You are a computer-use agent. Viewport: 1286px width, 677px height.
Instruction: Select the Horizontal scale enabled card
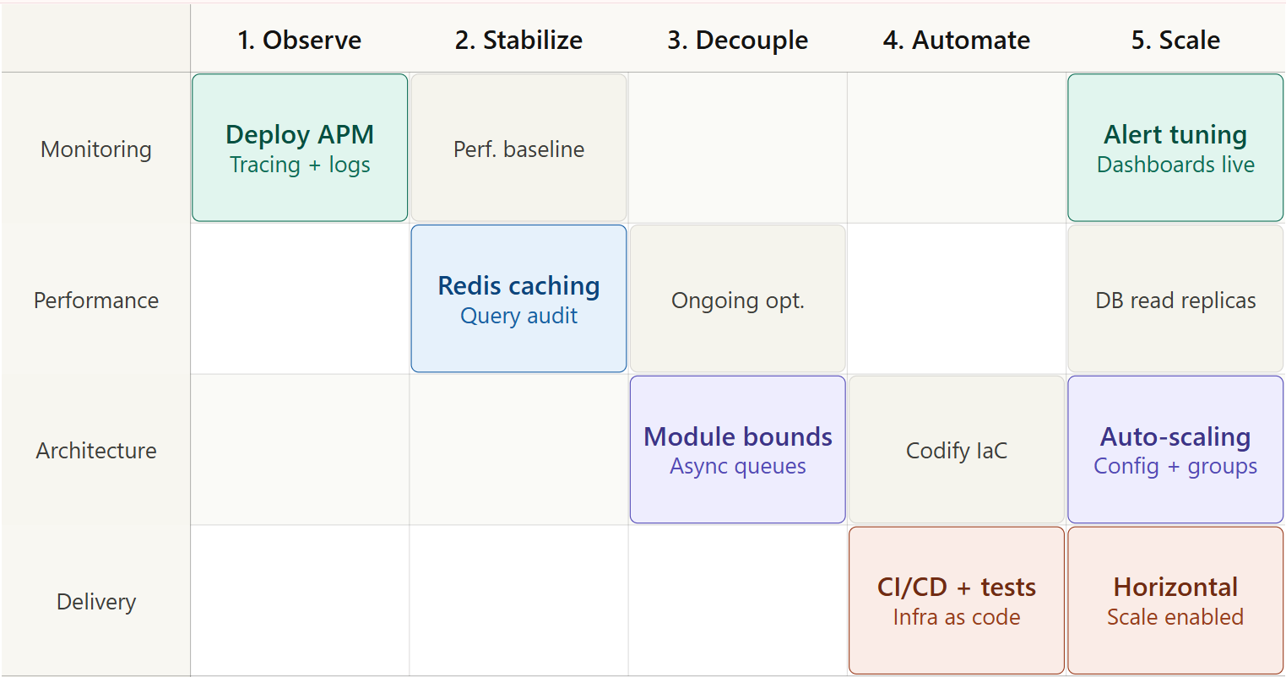1175,600
